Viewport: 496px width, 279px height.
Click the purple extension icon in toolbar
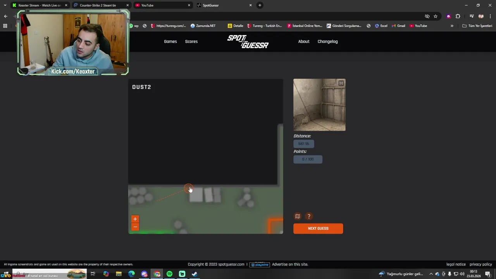pos(449,16)
